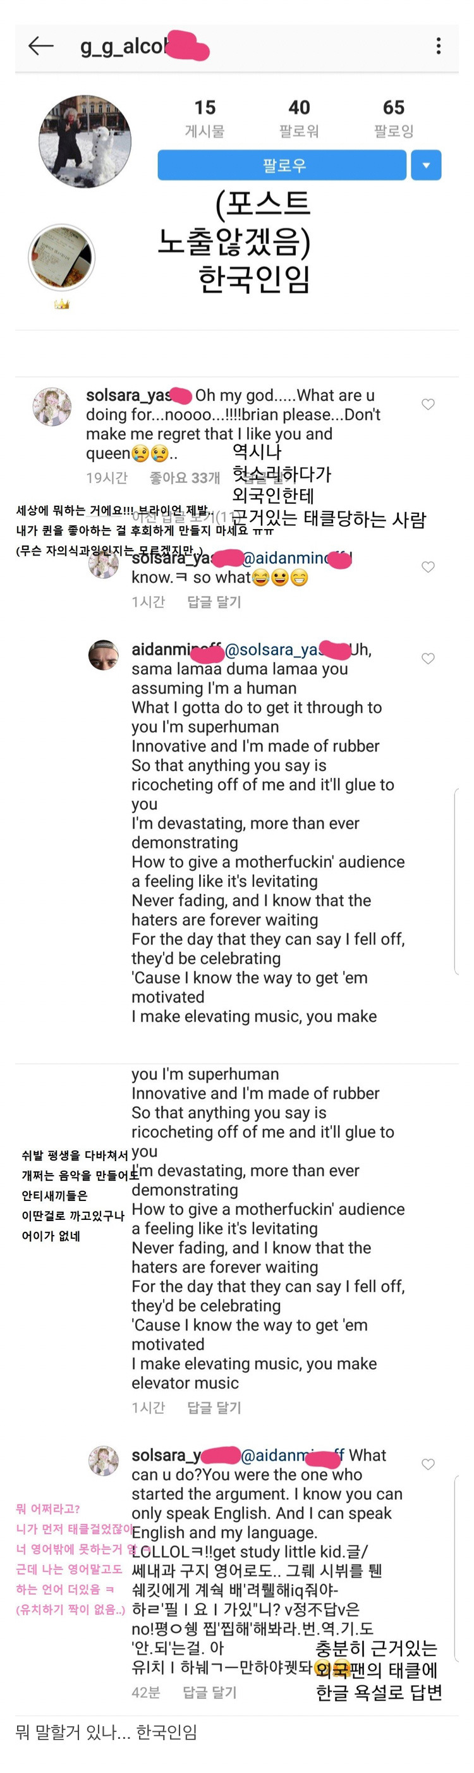The image size is (474, 1773).
Task: Like the 'know. so what' reply heart
Action: coord(428,566)
